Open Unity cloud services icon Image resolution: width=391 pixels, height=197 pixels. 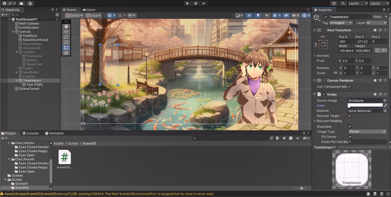pyautogui.click(x=21, y=3)
